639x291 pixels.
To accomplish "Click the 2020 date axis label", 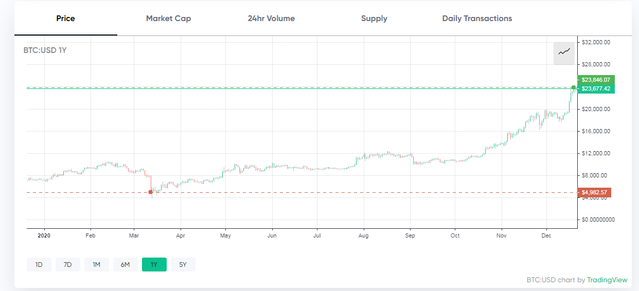I will [x=45, y=235].
